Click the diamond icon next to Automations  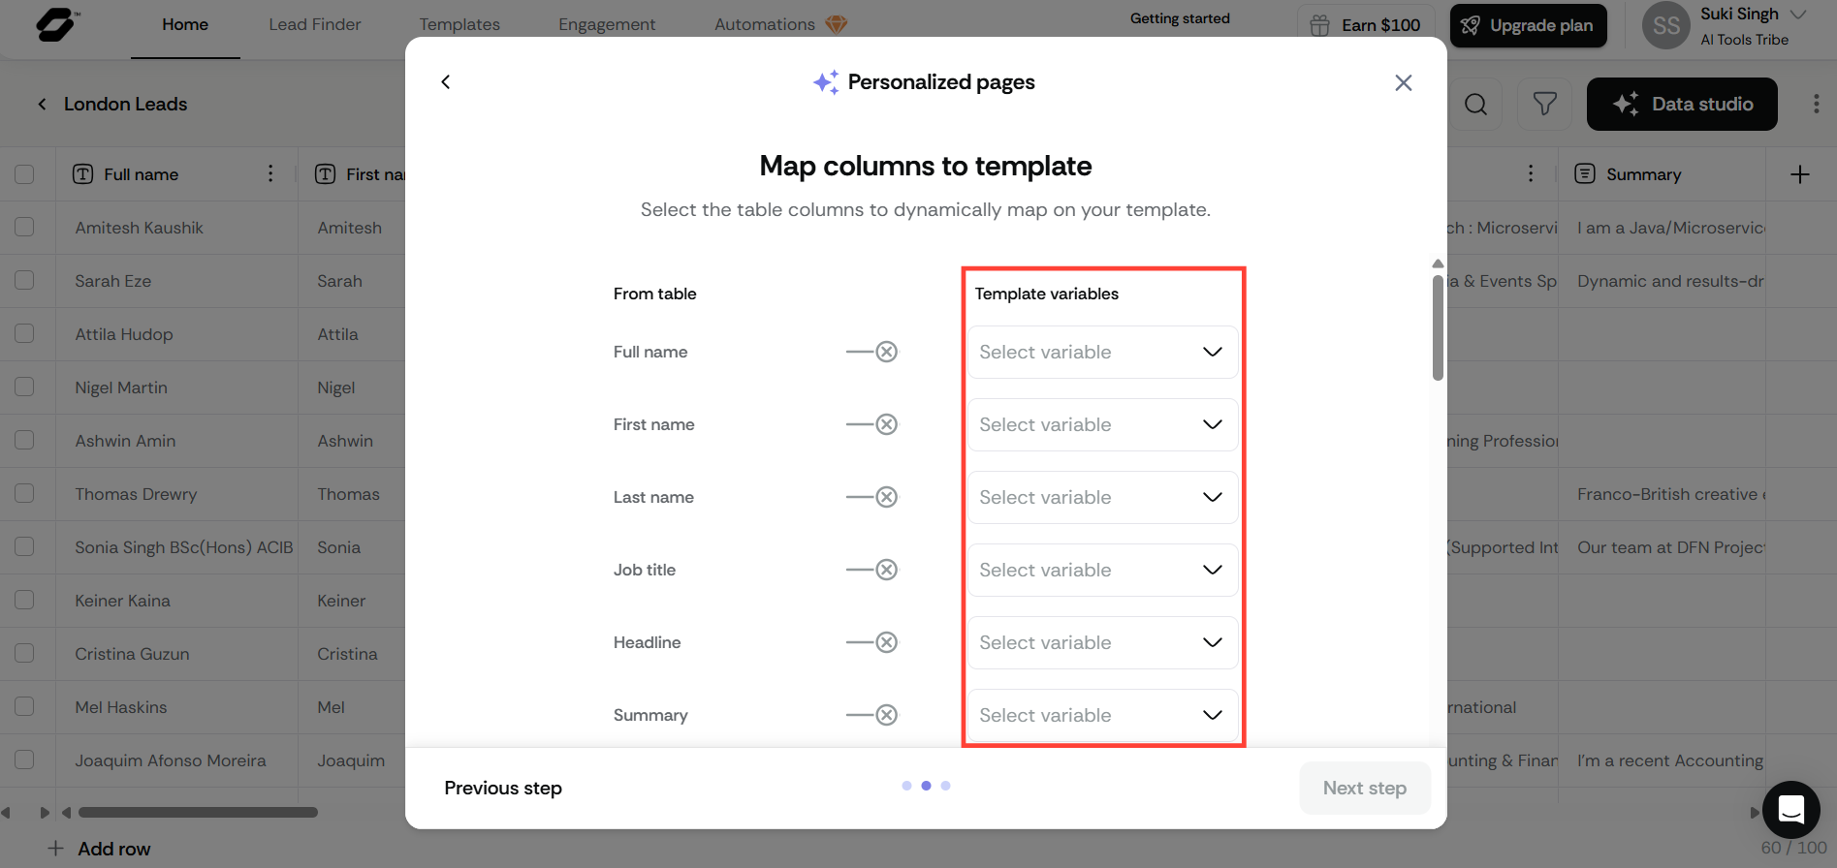(x=836, y=24)
